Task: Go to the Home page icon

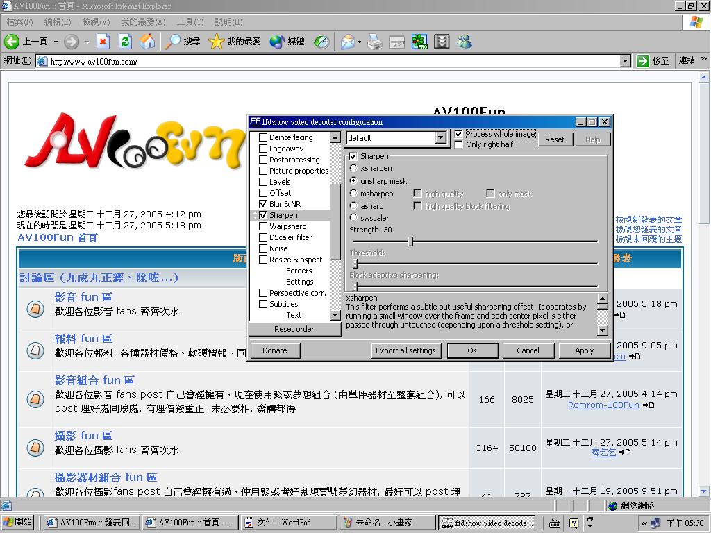Action: [x=147, y=42]
